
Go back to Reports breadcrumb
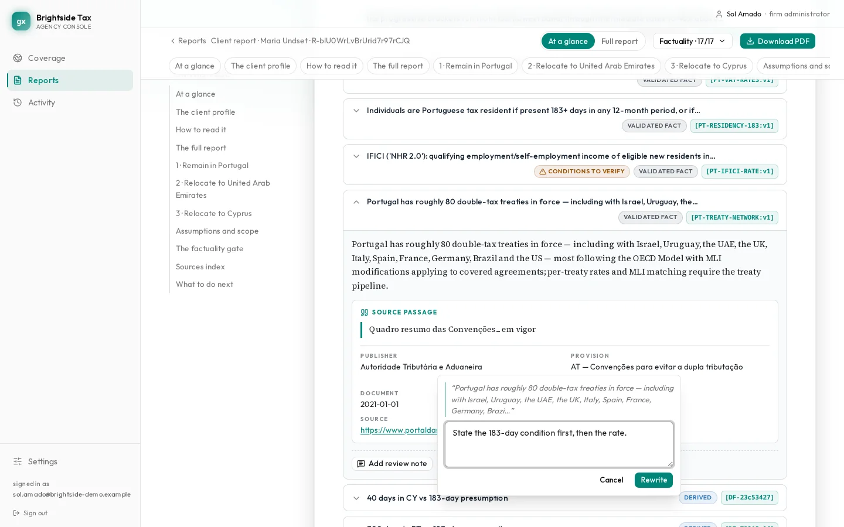pyautogui.click(x=188, y=41)
